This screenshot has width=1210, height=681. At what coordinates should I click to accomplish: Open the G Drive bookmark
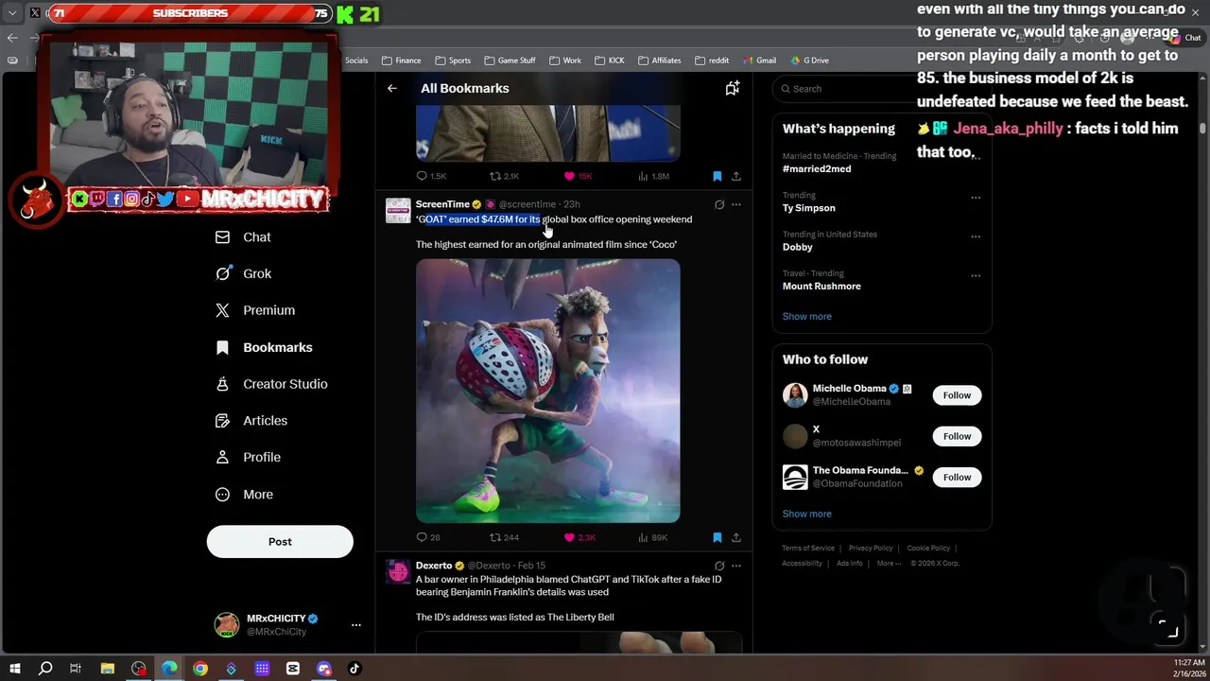pyautogui.click(x=809, y=61)
